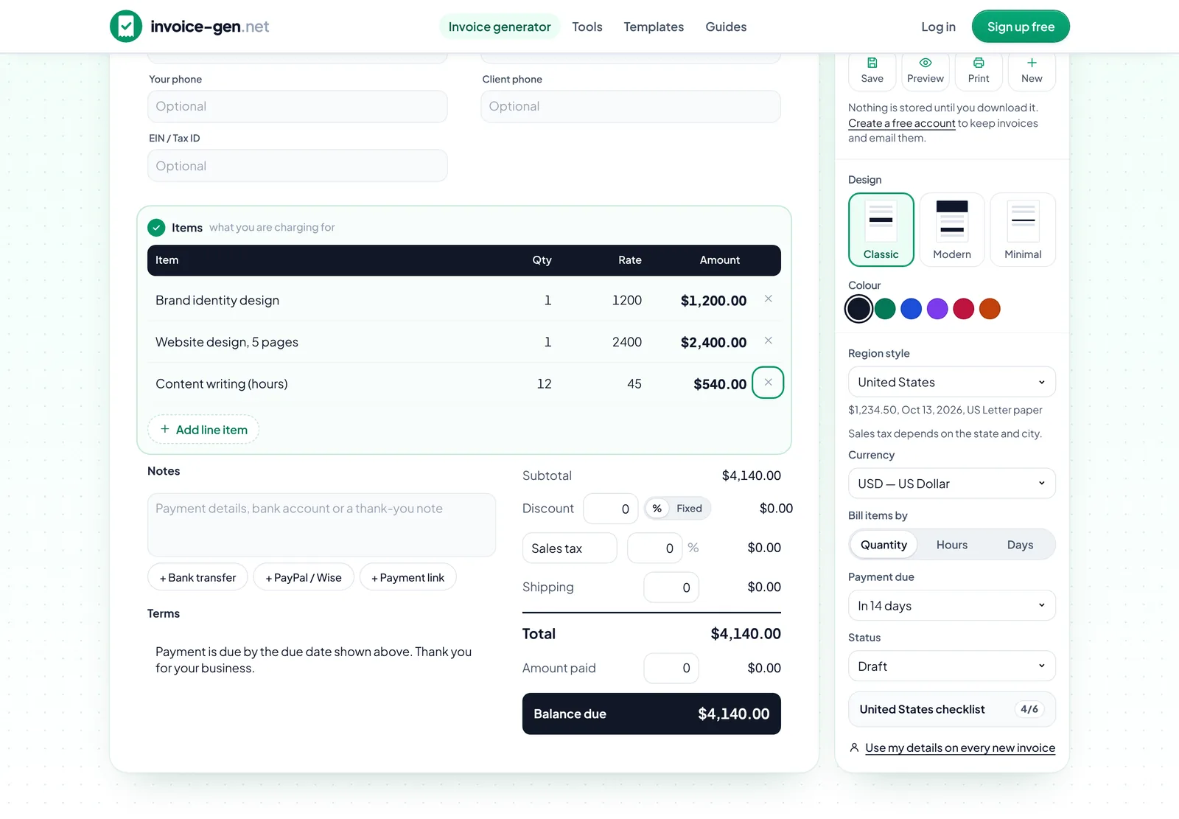
Task: Click into the Notes text area
Action: pos(321,525)
